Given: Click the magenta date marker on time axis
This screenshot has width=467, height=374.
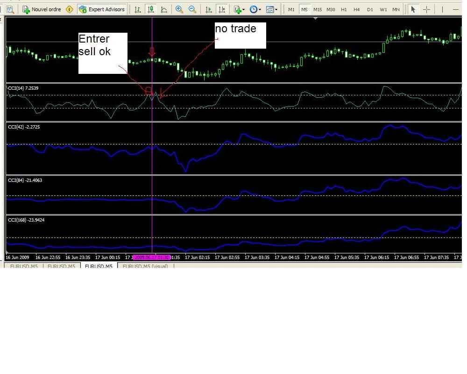Looking at the screenshot, I should pos(151,258).
